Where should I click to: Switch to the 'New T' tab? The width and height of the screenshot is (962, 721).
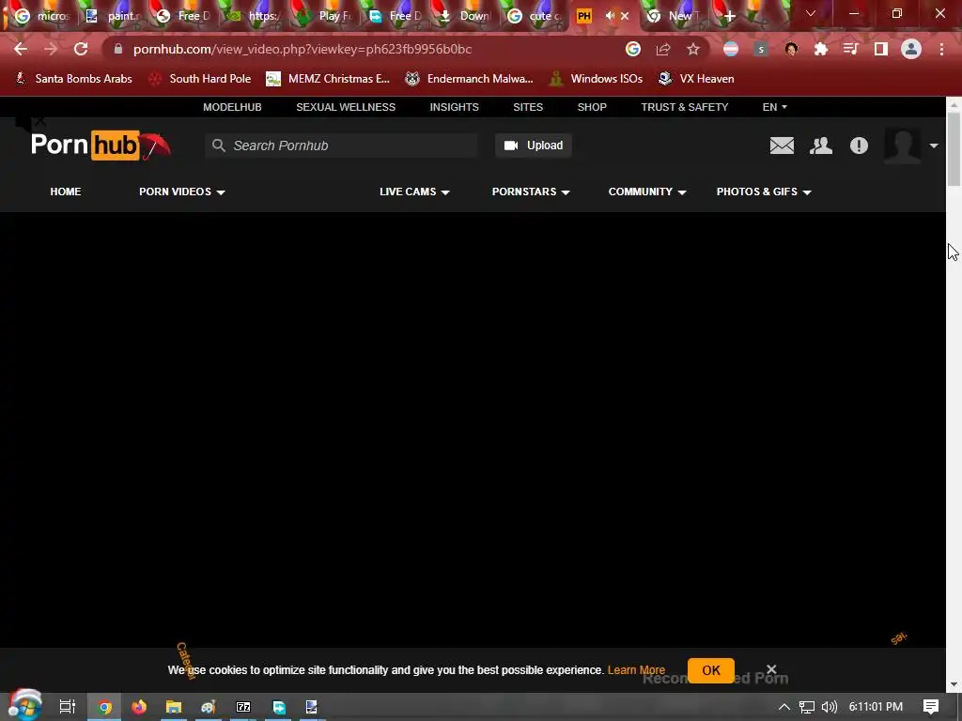pyautogui.click(x=674, y=16)
